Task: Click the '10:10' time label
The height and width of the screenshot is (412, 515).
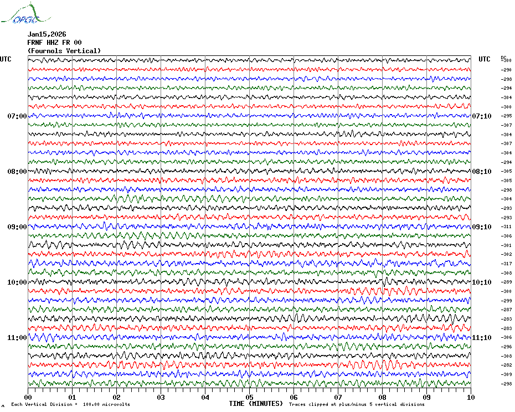Action: coord(482,282)
